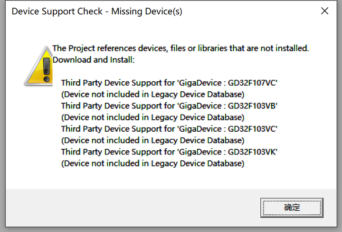The height and width of the screenshot is (232, 342).
Task: Click 'Third Party Device Support' before GD32F103VK
Action: coord(112,152)
